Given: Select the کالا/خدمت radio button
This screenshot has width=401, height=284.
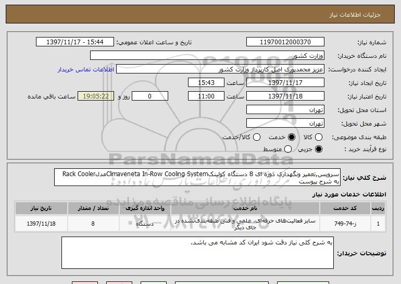Looking at the screenshot, I should coord(257,137).
